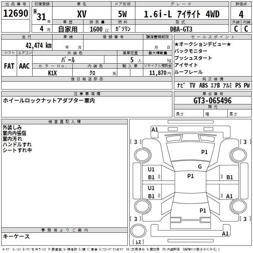Click the shift type FAT
This screenshot has width=253, height=253.
pos(9,66)
